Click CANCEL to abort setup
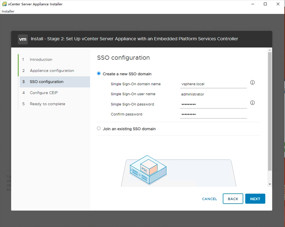 (x=209, y=199)
